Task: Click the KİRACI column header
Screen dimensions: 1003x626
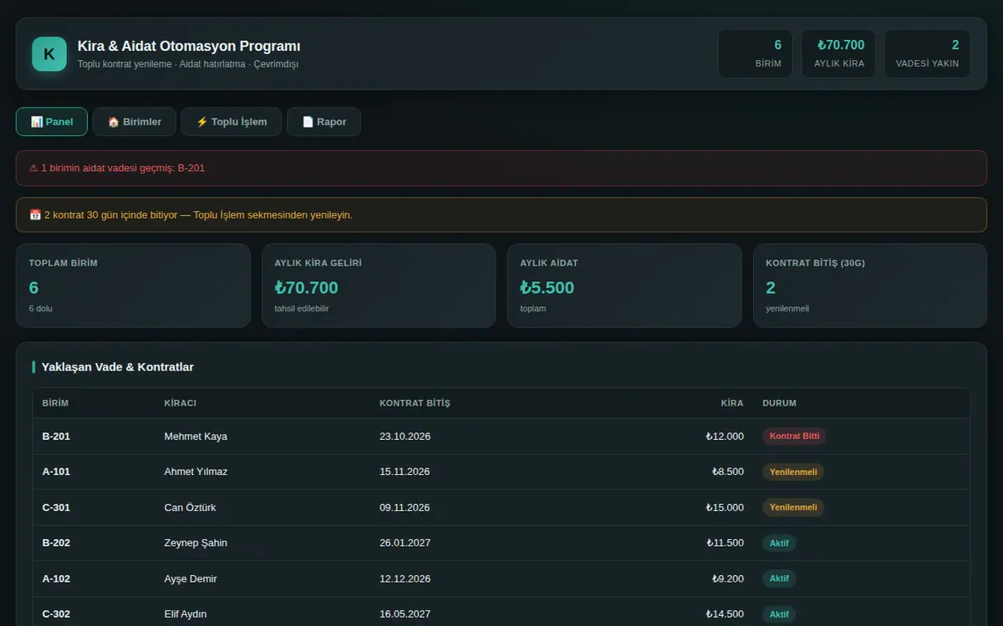Action: (x=181, y=403)
